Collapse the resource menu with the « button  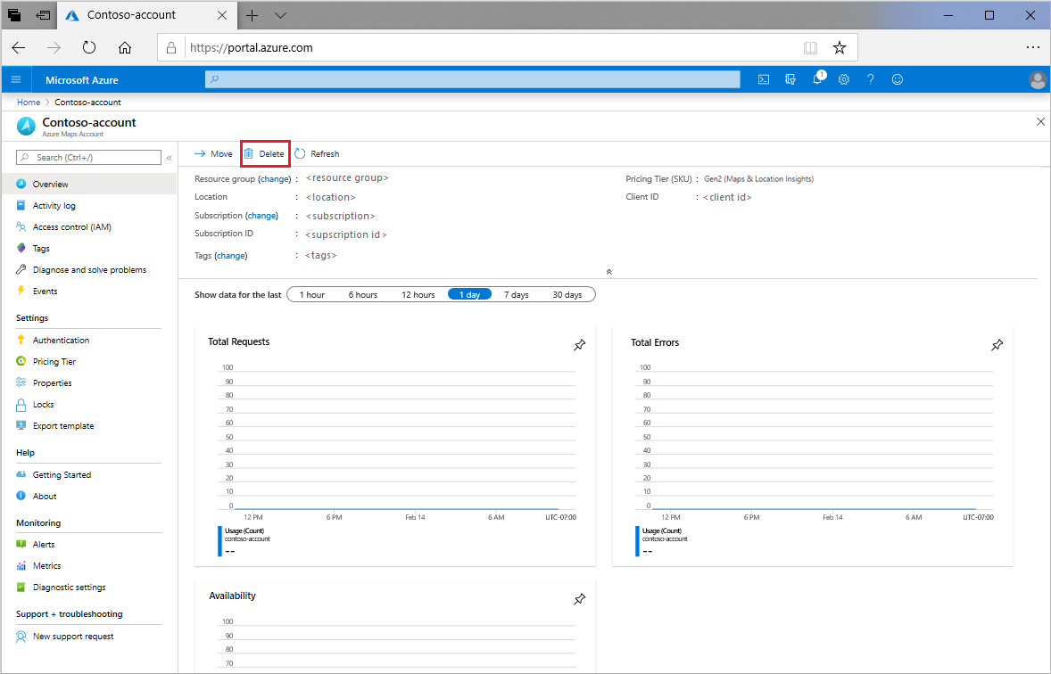coord(169,156)
